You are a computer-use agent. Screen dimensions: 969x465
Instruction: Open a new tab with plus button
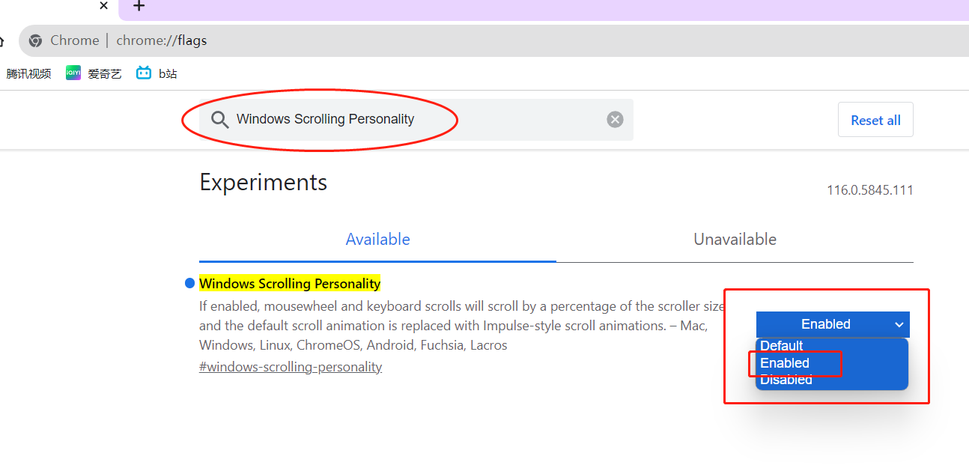(x=139, y=6)
